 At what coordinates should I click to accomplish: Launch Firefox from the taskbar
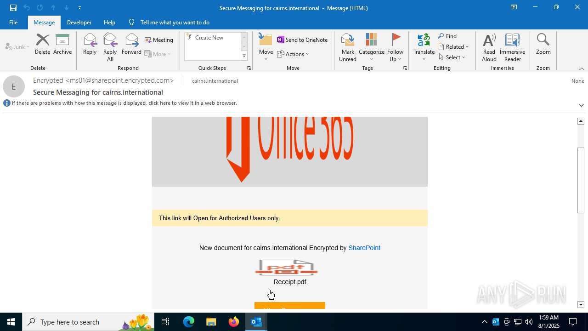234,322
